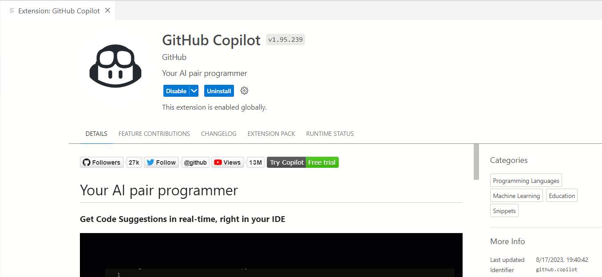Click the Uninstall button
Screen dimensions: 602x277
219,91
